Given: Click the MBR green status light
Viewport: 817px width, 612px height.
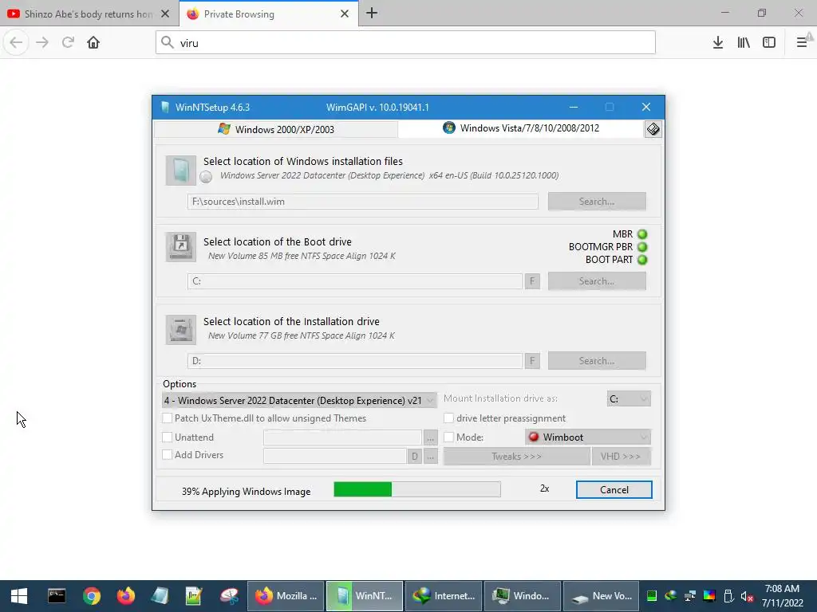Looking at the screenshot, I should (x=642, y=234).
